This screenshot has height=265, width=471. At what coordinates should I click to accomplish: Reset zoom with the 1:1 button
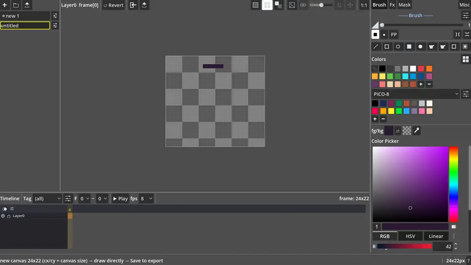(x=364, y=5)
